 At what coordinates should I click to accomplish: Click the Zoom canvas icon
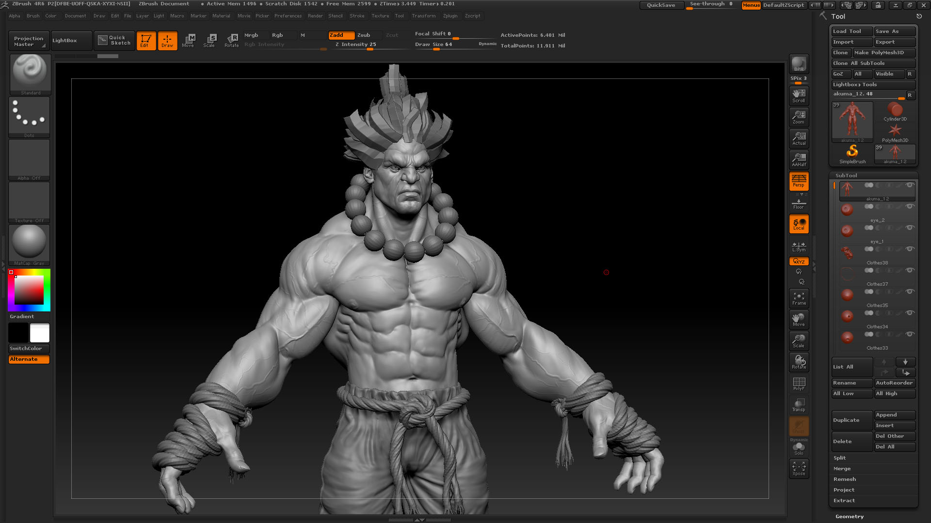(x=799, y=117)
